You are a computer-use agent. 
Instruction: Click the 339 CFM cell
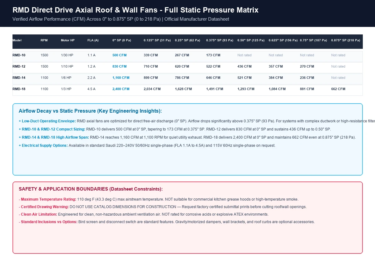[151, 55]
